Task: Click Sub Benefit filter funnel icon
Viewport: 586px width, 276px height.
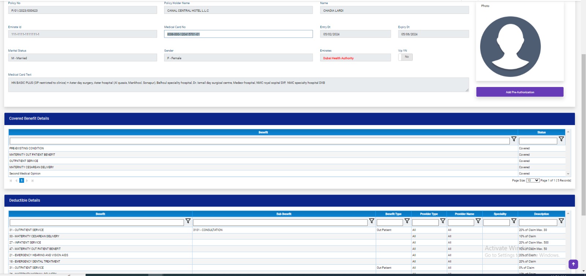Action: coord(371,221)
